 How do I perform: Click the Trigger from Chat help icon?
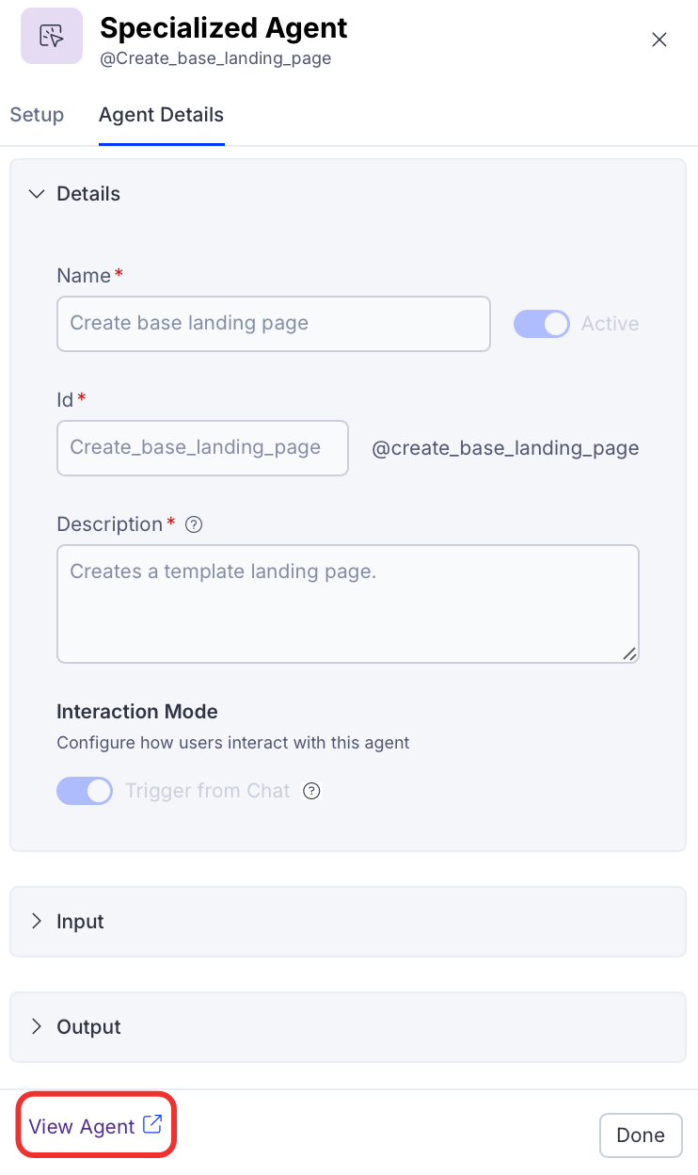point(311,791)
